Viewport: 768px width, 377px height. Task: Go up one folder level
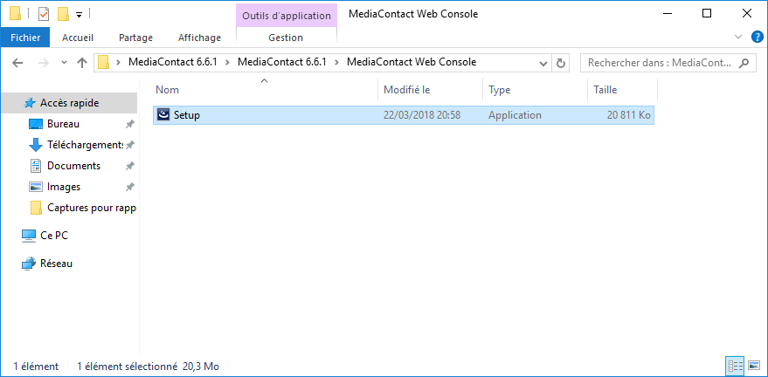[x=82, y=63]
